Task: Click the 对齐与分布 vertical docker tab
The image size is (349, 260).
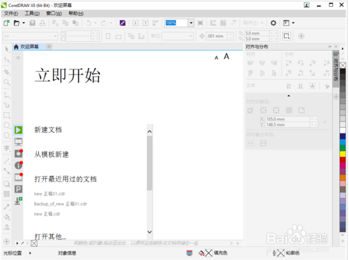Action: (336, 69)
